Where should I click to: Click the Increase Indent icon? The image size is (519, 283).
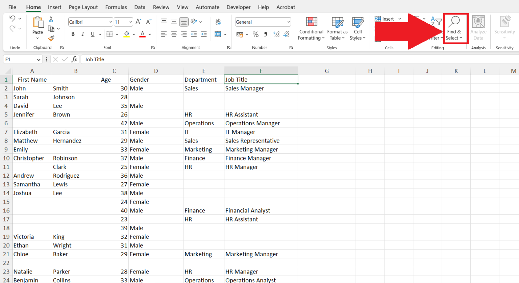pyautogui.click(x=204, y=34)
